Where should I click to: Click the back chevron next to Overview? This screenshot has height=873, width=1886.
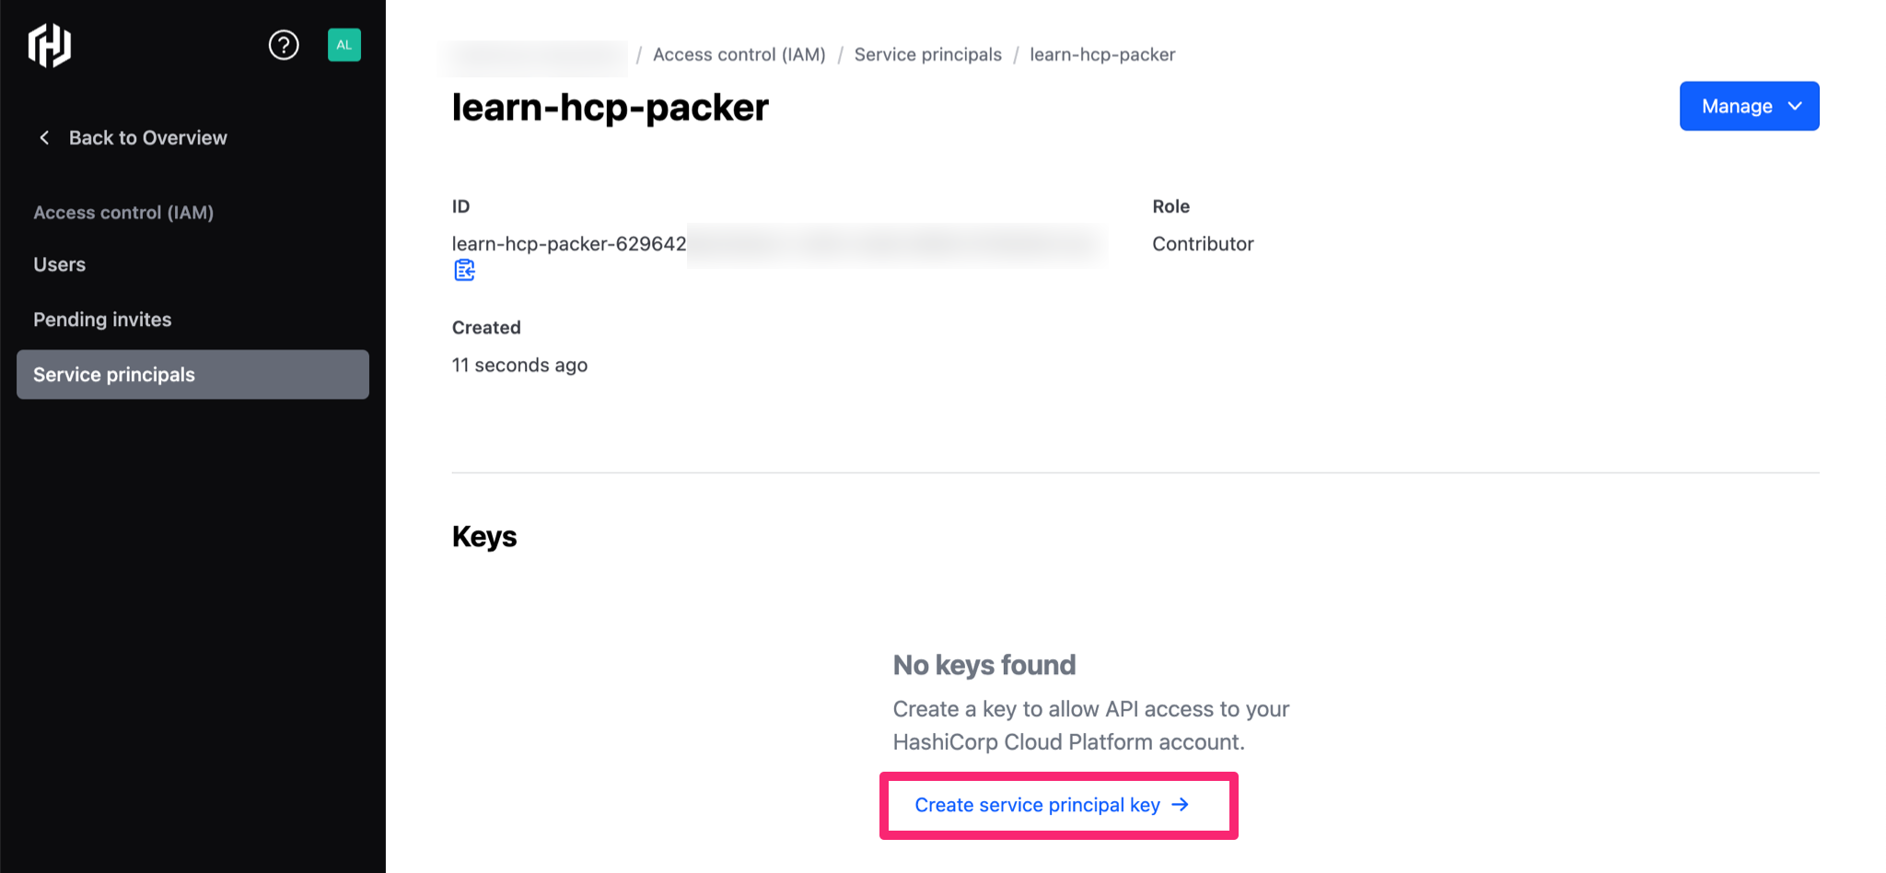44,137
